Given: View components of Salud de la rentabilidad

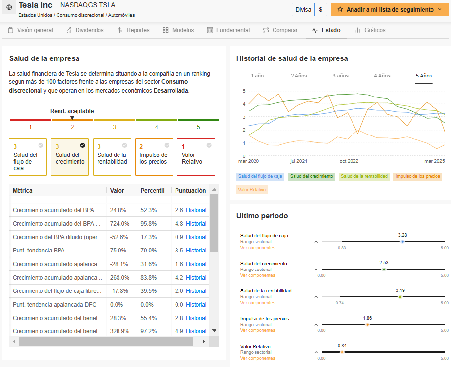Looking at the screenshot, I should [x=258, y=303].
